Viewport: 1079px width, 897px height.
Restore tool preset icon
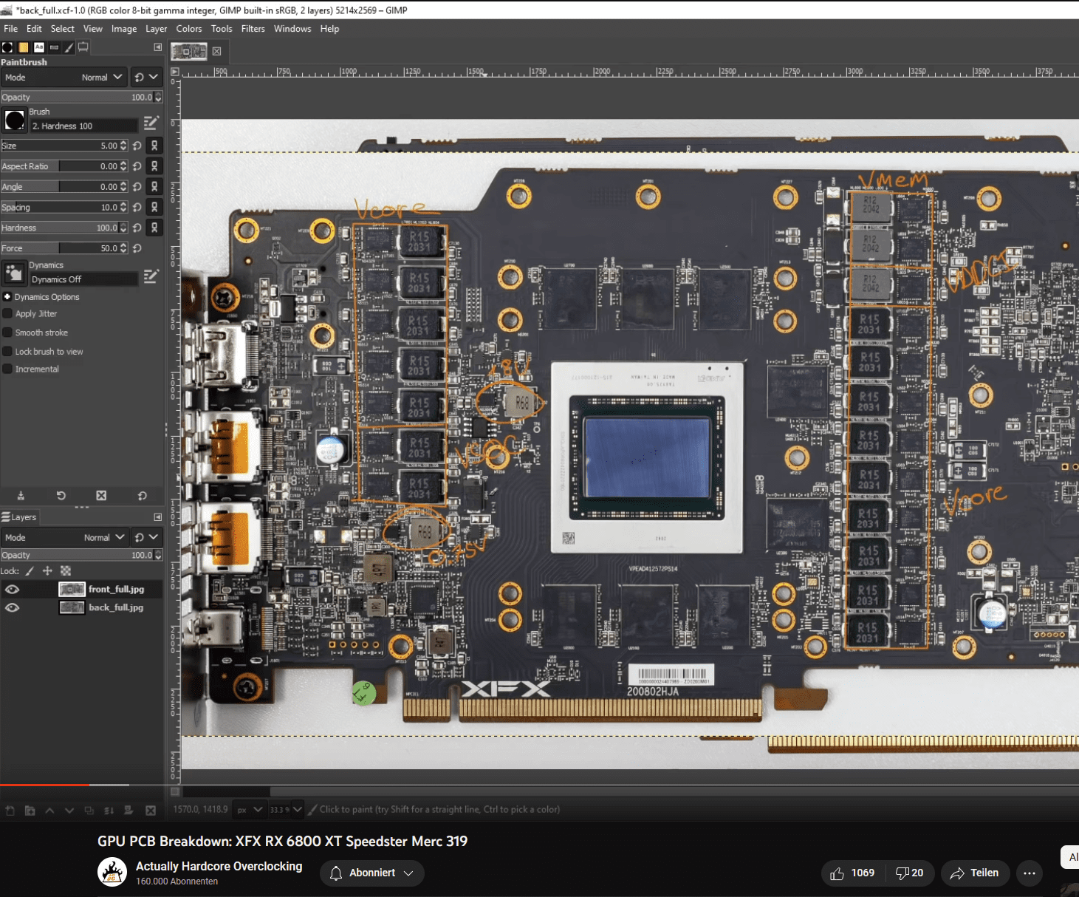point(61,496)
